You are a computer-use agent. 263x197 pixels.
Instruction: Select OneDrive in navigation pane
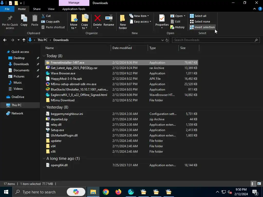coord(18,97)
